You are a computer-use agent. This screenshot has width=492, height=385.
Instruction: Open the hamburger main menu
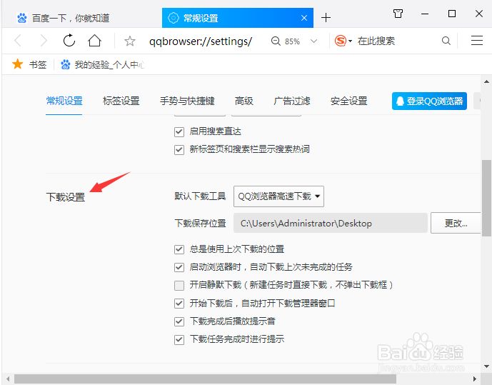[476, 41]
